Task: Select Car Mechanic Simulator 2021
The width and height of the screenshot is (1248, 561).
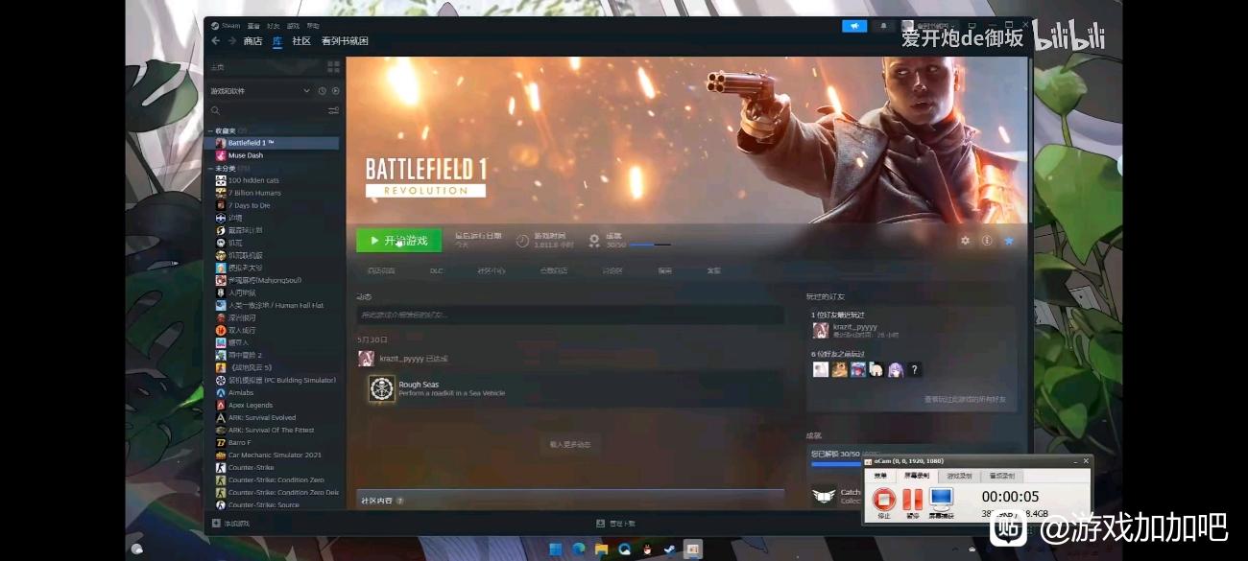Action: click(x=273, y=455)
